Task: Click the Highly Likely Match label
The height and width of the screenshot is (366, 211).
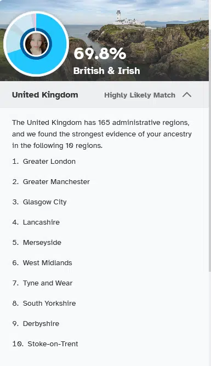Action: pyautogui.click(x=140, y=95)
